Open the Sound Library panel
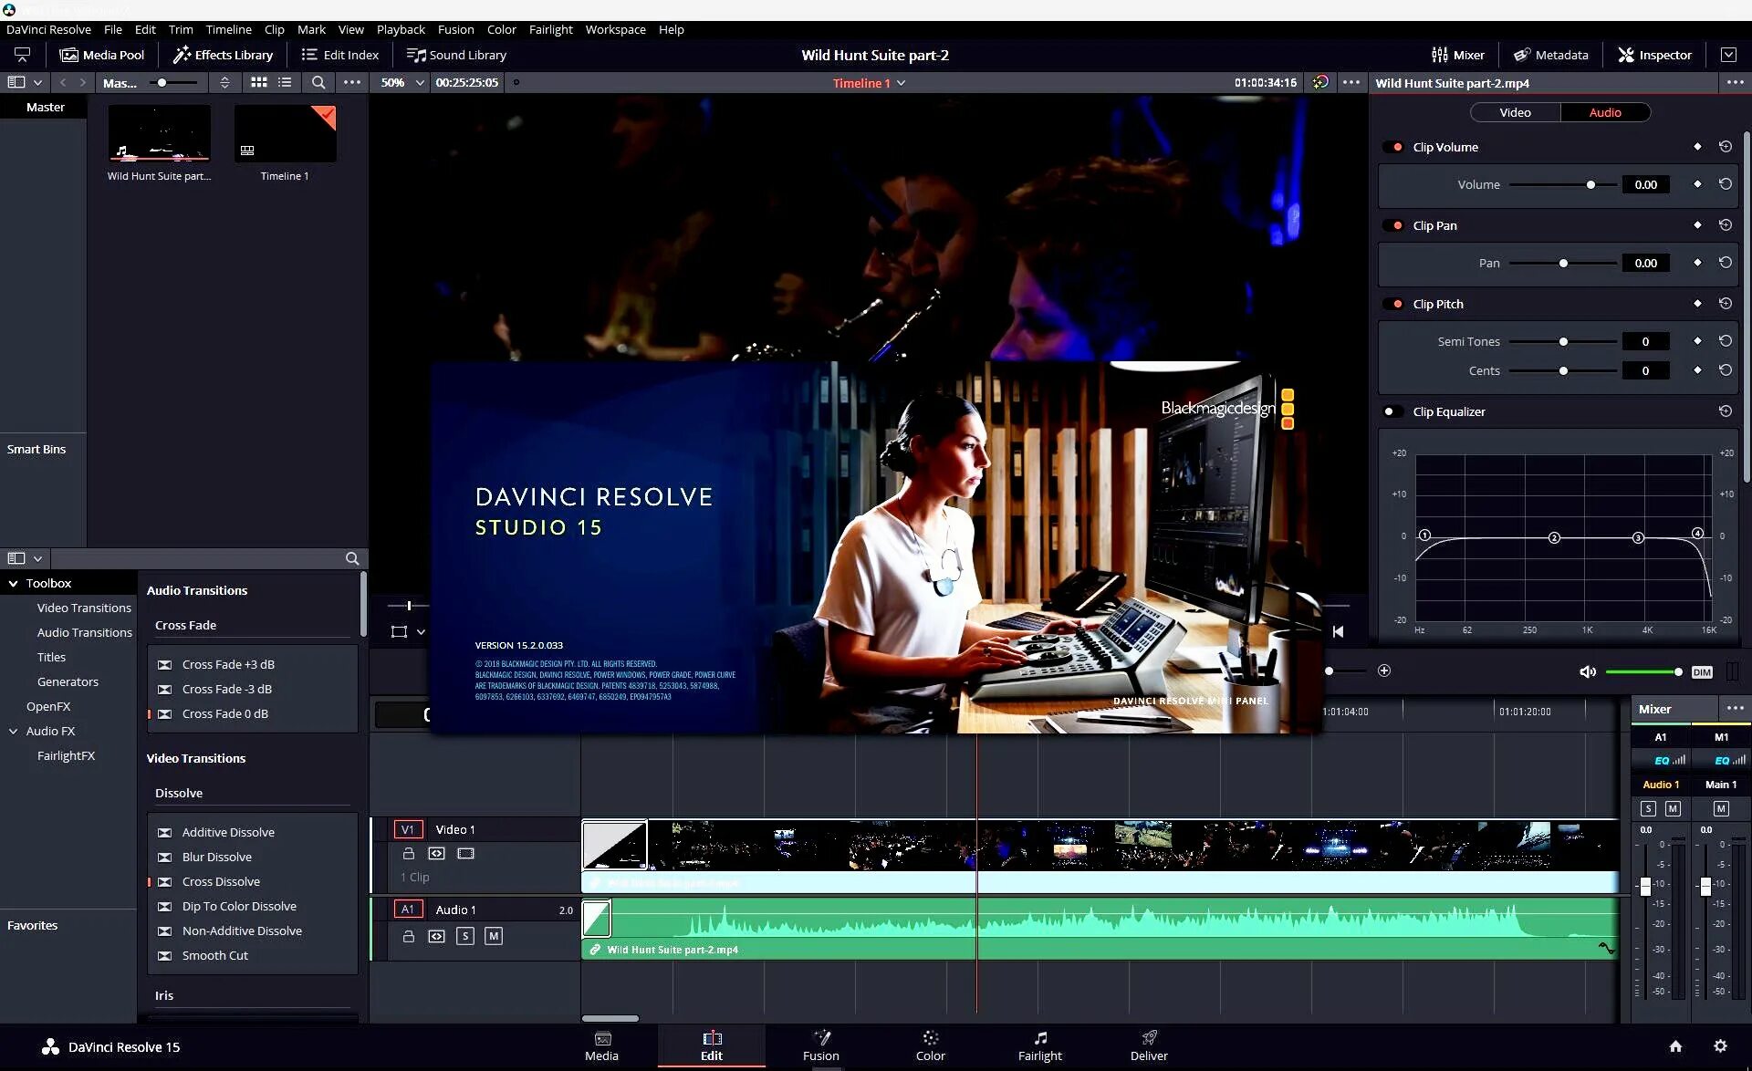The width and height of the screenshot is (1752, 1071). coord(456,55)
